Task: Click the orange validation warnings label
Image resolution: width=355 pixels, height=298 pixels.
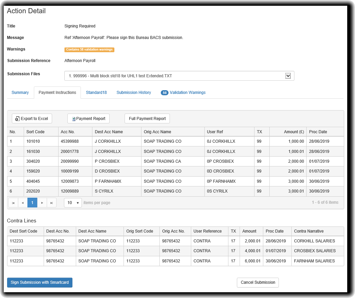Action: pos(89,49)
